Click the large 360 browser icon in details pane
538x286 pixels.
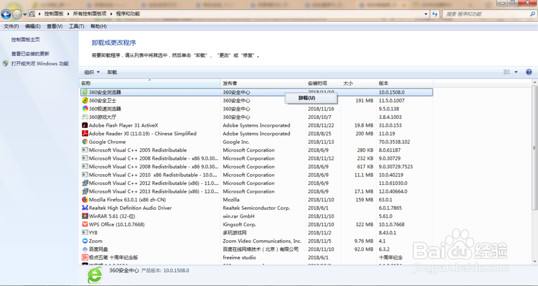click(95, 275)
